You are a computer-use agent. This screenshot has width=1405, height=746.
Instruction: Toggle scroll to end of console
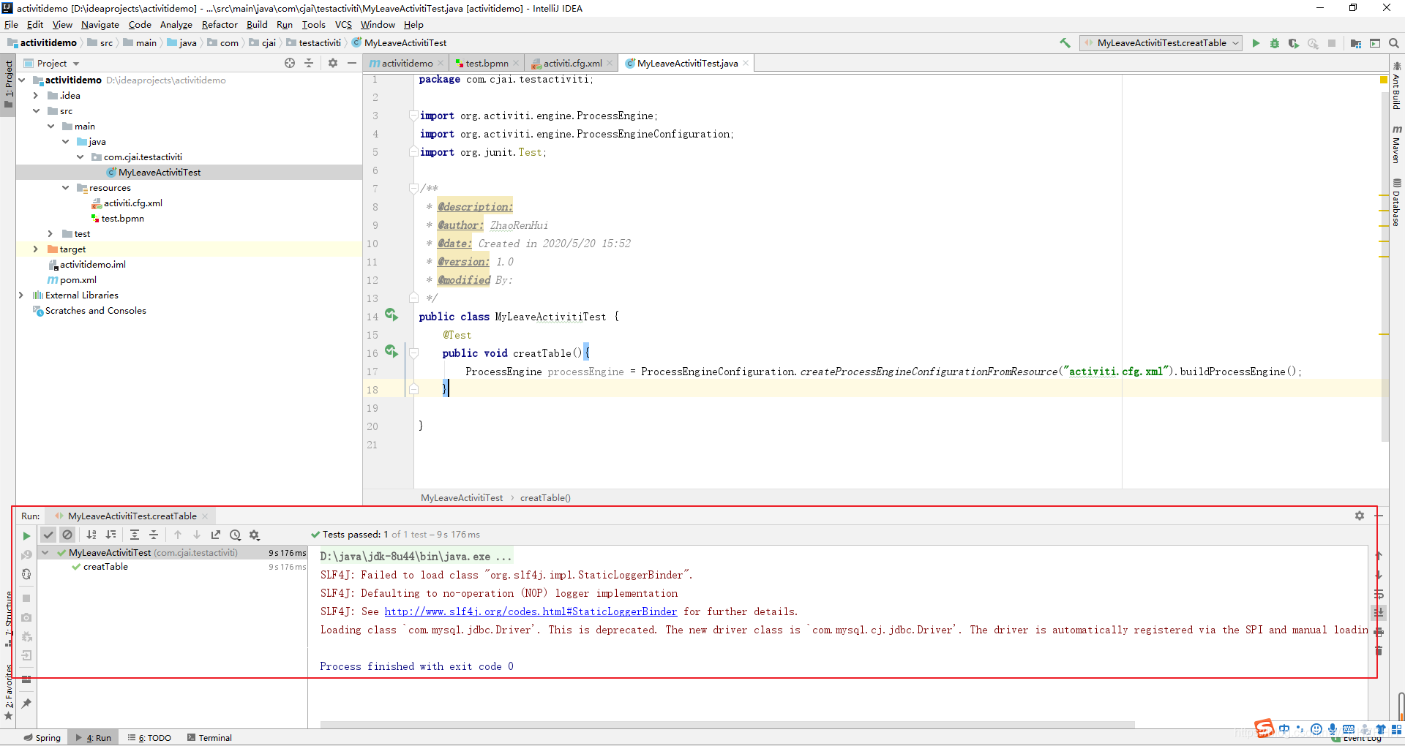pyautogui.click(x=1379, y=612)
